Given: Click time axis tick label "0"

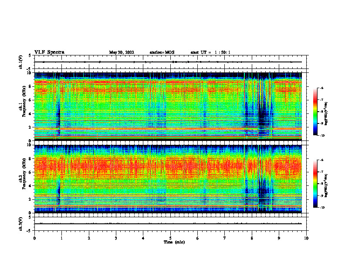Looking at the screenshot, I should pyautogui.click(x=34, y=238).
